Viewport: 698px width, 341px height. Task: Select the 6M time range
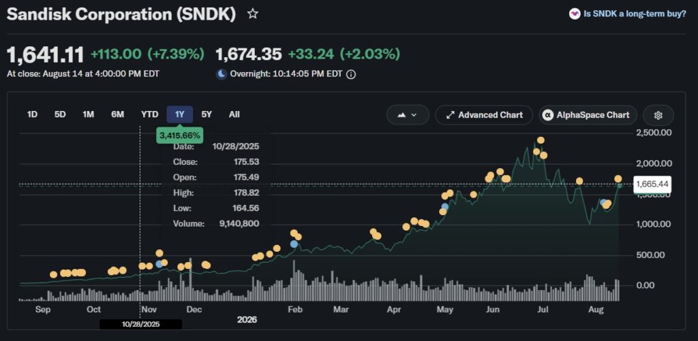117,114
